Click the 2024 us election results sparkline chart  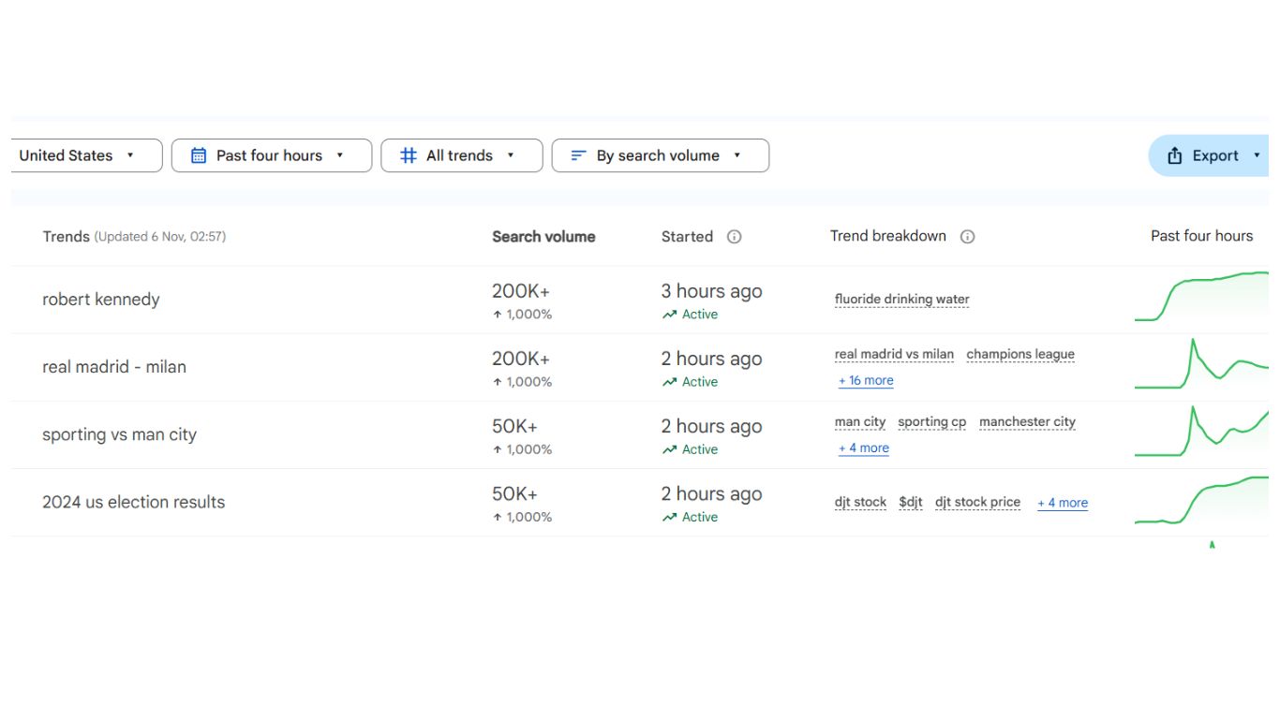(1201, 500)
